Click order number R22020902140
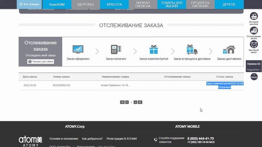This screenshot has width=262, height=147. (61, 85)
